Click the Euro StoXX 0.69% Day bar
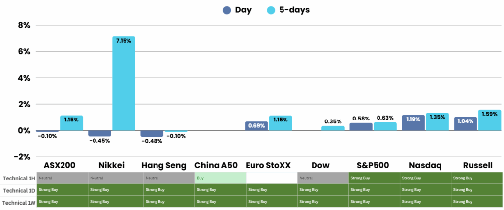504x210 pixels. tap(256, 126)
